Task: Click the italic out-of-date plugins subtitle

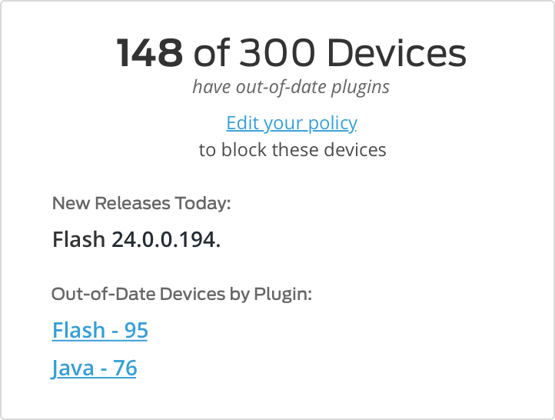Action: (291, 87)
